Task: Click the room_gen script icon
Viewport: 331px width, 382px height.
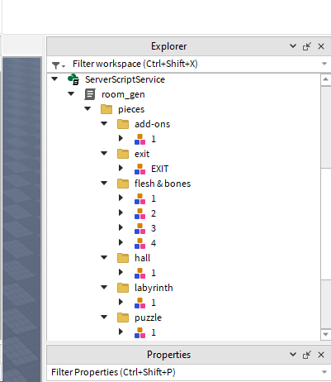Action: [x=90, y=94]
